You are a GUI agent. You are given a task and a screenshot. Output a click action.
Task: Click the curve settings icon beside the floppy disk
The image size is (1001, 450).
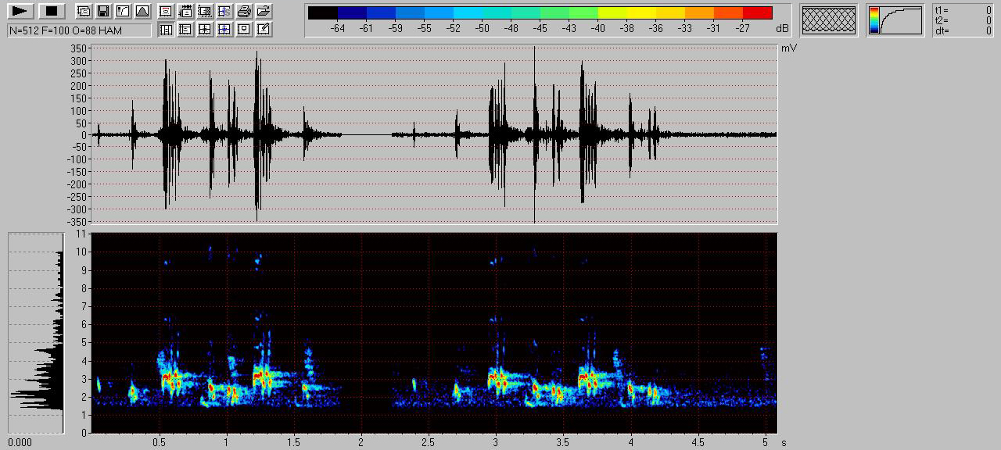click(122, 11)
